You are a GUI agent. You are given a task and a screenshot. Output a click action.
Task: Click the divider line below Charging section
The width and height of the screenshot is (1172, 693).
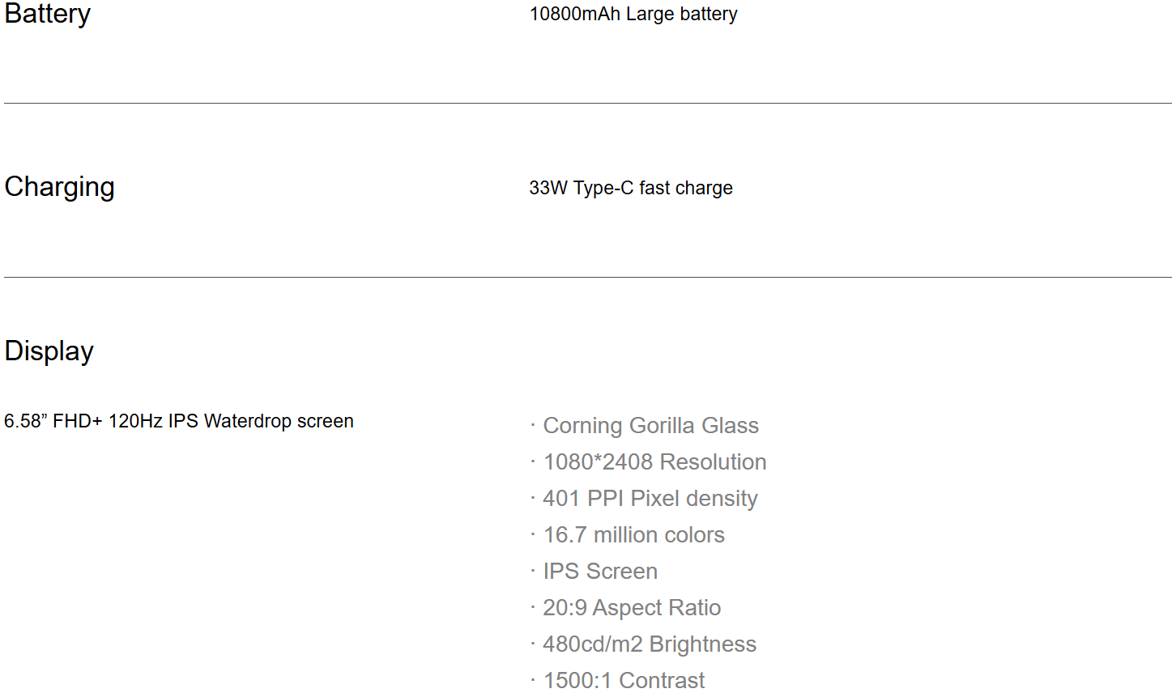(x=587, y=277)
